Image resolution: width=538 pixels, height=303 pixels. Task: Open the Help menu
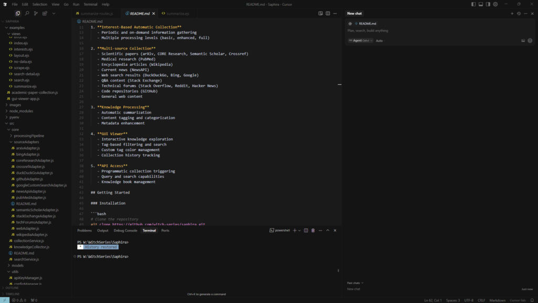(105, 4)
